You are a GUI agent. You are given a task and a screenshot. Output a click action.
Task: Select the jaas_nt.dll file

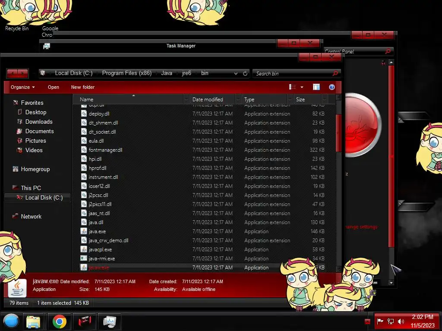pyautogui.click(x=99, y=213)
